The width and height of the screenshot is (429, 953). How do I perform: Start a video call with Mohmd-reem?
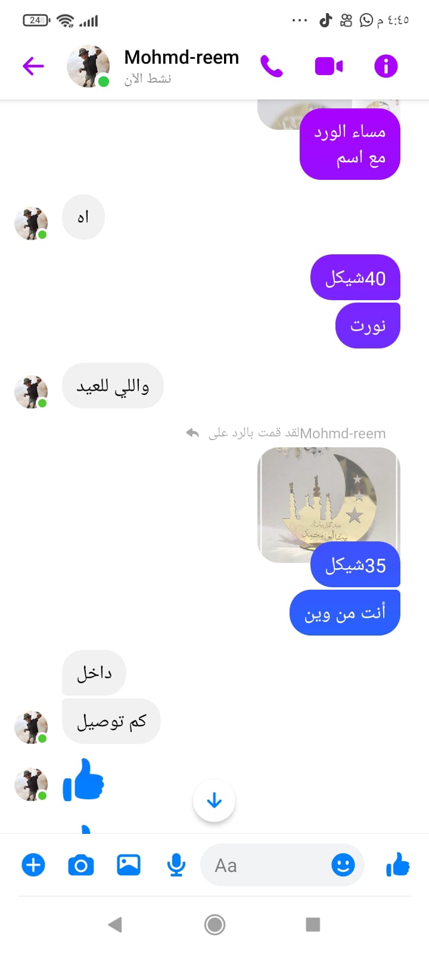329,66
